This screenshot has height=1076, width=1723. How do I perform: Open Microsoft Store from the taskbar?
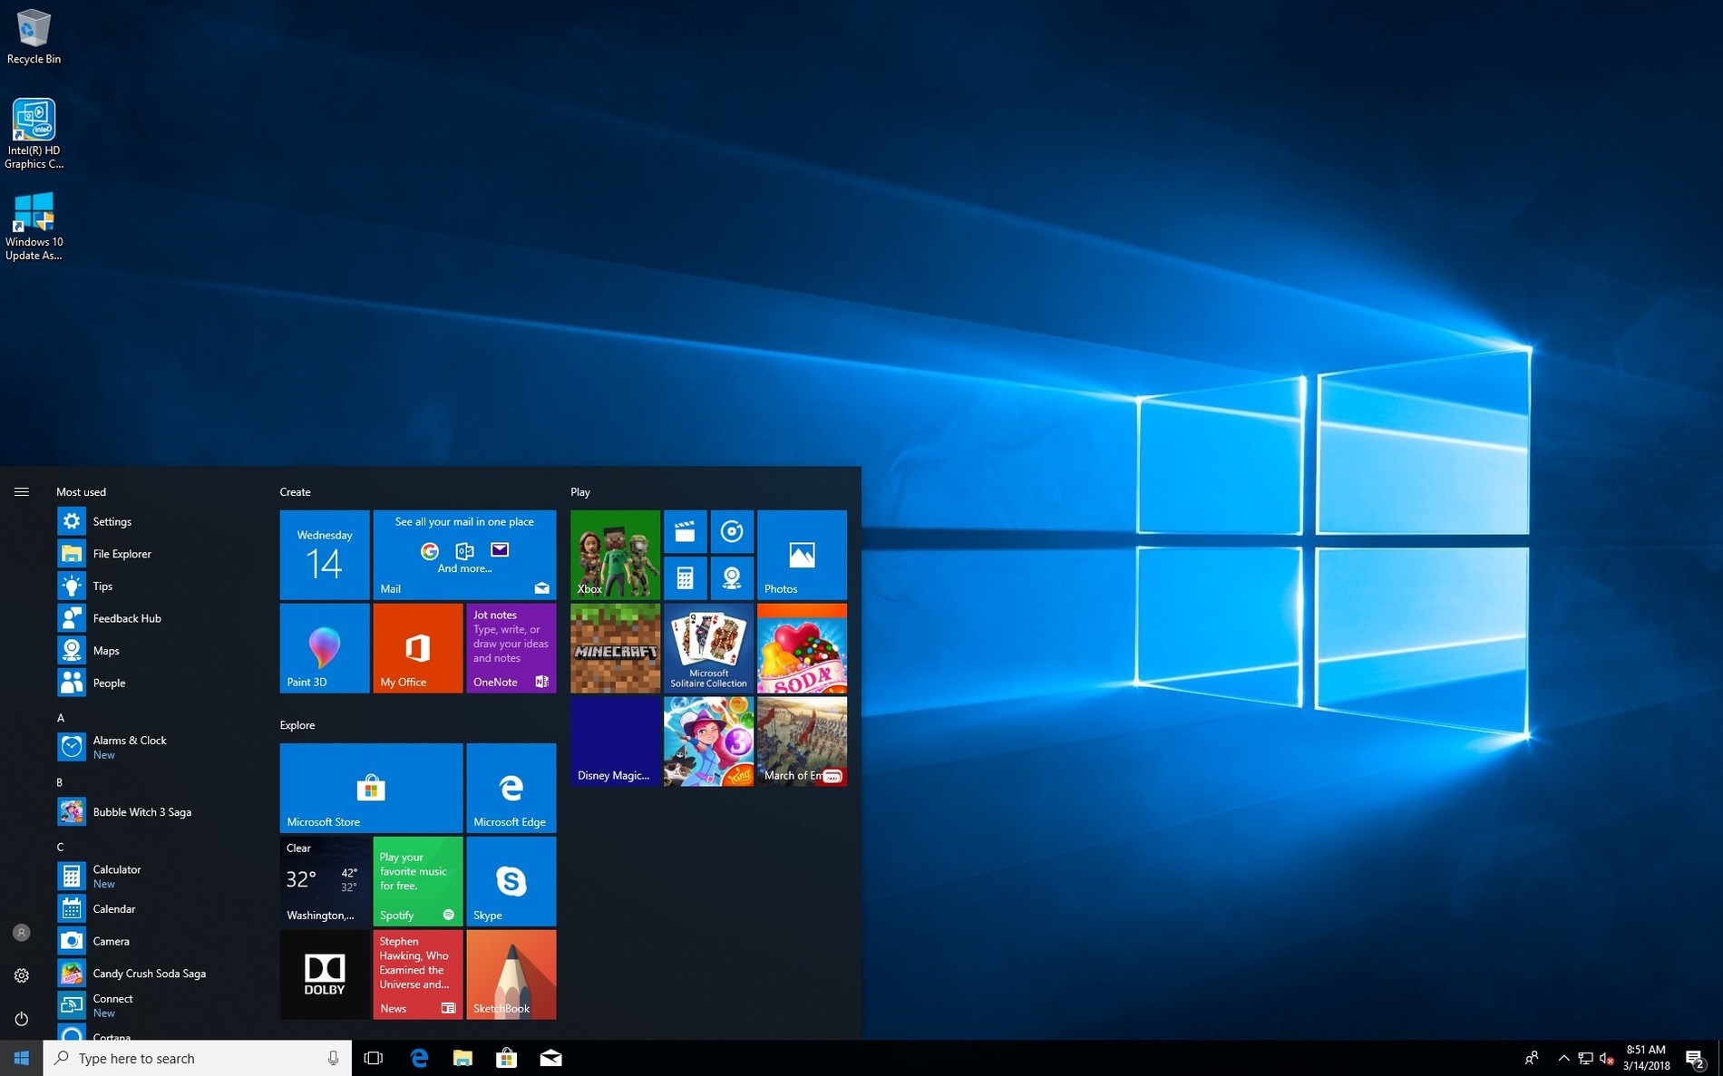506,1058
